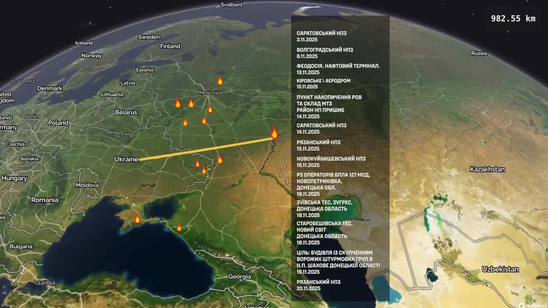Image resolution: width=548 pixels, height=308 pixels.
Task: Select the Волгоградський НПЗ 6.11.2025 entry
Action: pyautogui.click(x=325, y=53)
